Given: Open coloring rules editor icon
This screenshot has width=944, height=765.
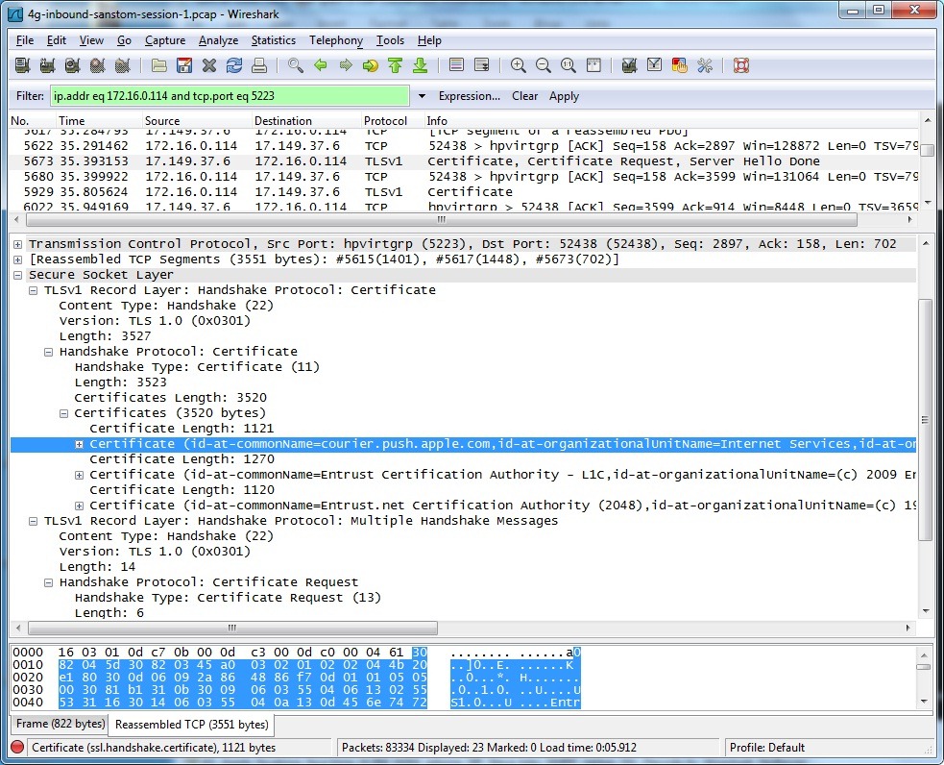Looking at the screenshot, I should click(679, 65).
